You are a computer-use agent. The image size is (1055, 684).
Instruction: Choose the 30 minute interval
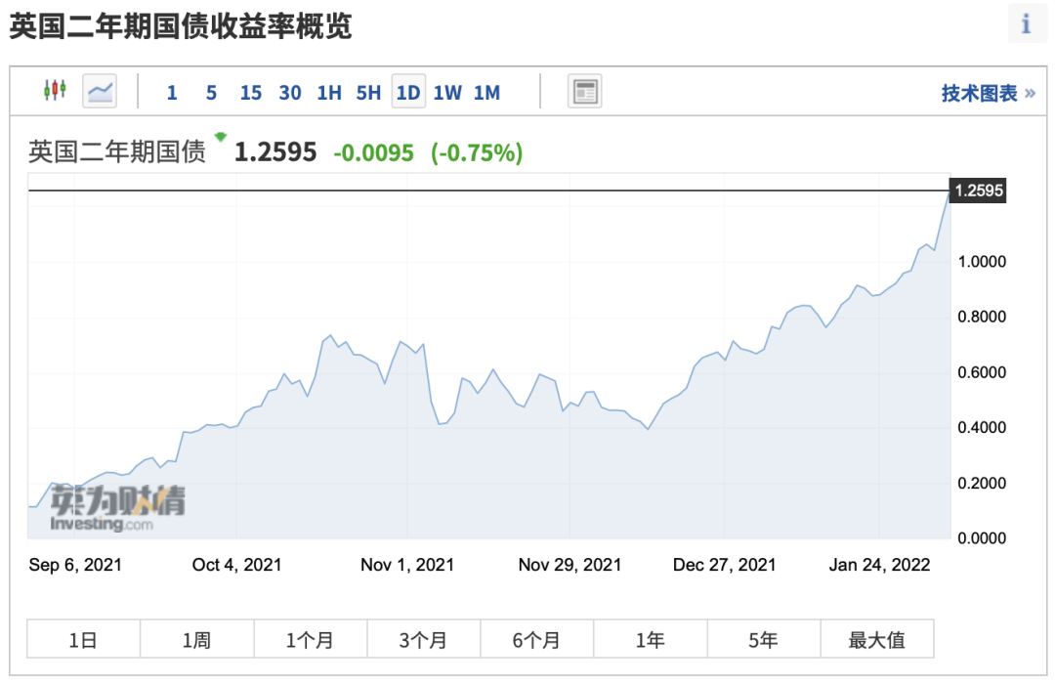(290, 93)
